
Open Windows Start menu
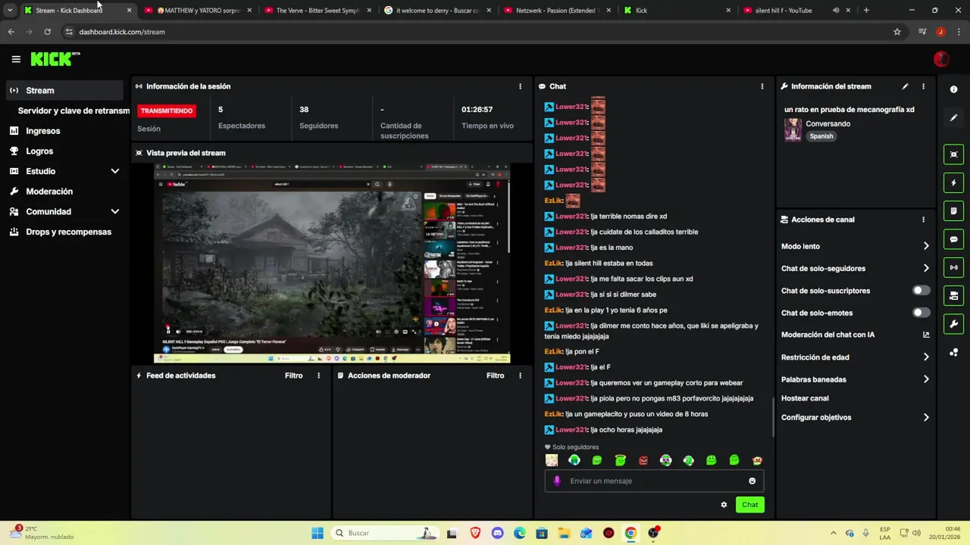tap(318, 533)
